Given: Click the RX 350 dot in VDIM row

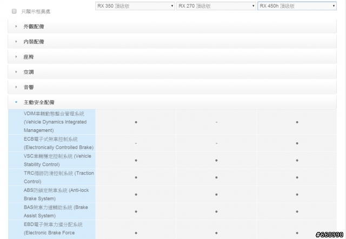Looking at the screenshot, I should 136,122.
